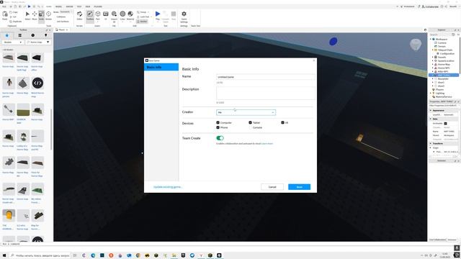This screenshot has width=461, height=259.
Task: Toggle the Toolbox panel button
Action: tap(90, 16)
